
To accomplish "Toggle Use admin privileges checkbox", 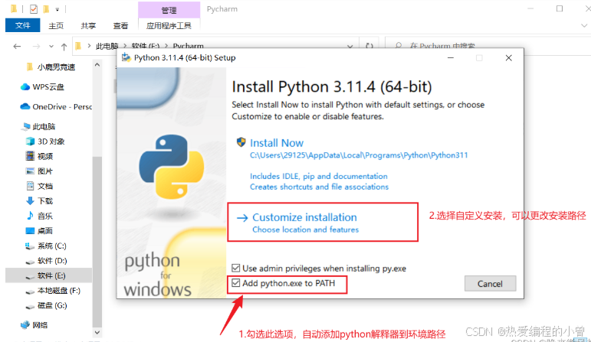I will pos(236,269).
